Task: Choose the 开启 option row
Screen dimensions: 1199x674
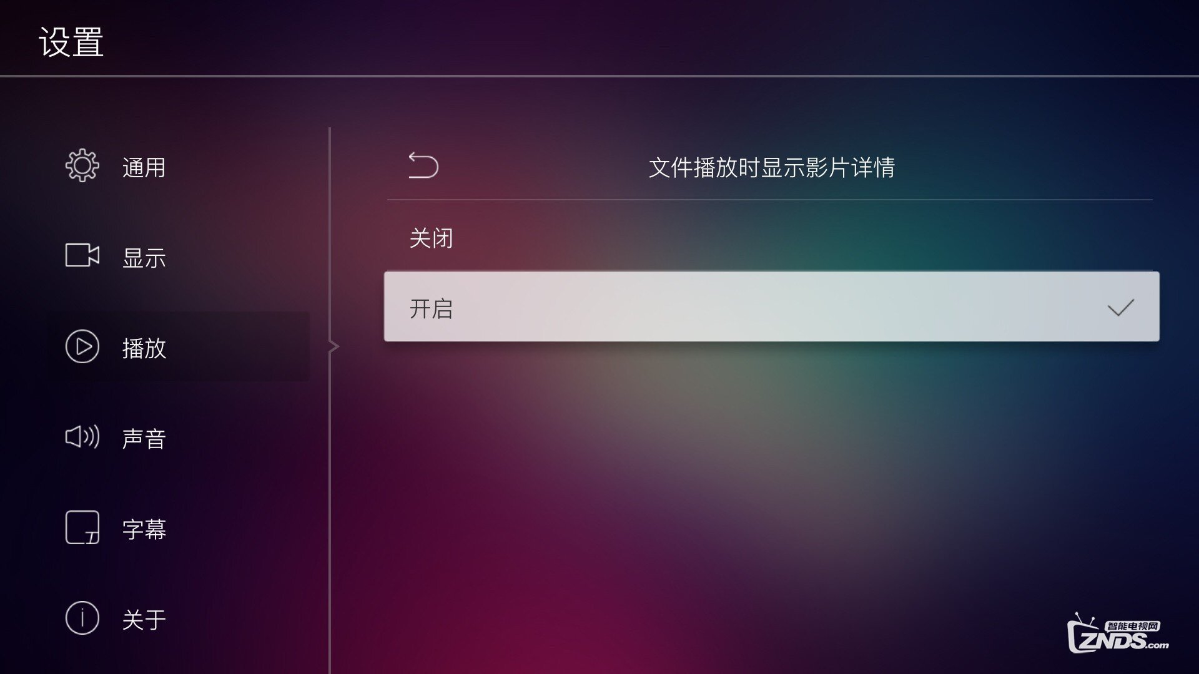Action: [771, 306]
